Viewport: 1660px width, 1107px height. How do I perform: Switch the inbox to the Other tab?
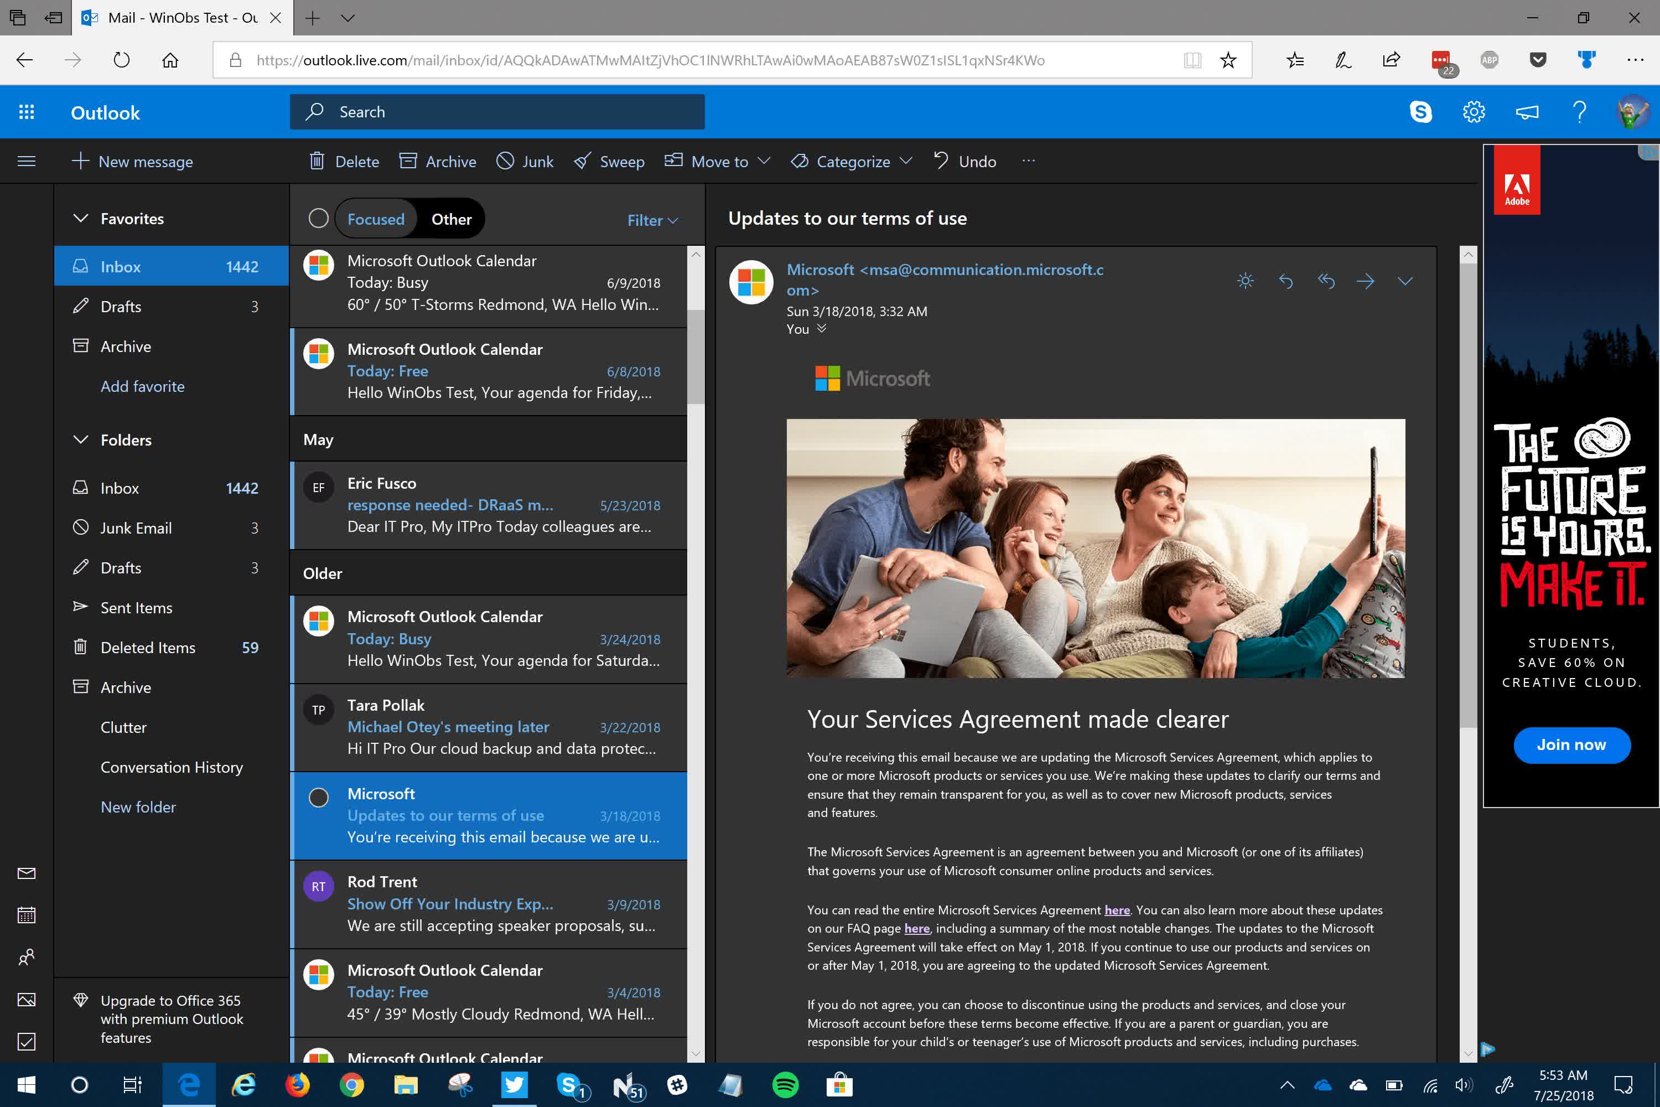click(451, 219)
